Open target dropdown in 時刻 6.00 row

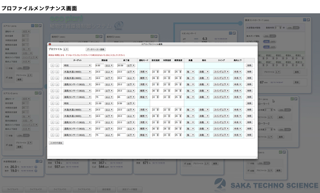pyautogui.click(x=77, y=66)
